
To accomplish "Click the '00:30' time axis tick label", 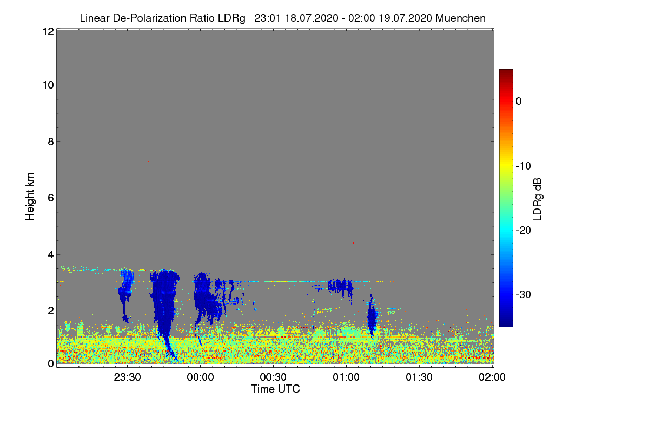I will 274,377.
